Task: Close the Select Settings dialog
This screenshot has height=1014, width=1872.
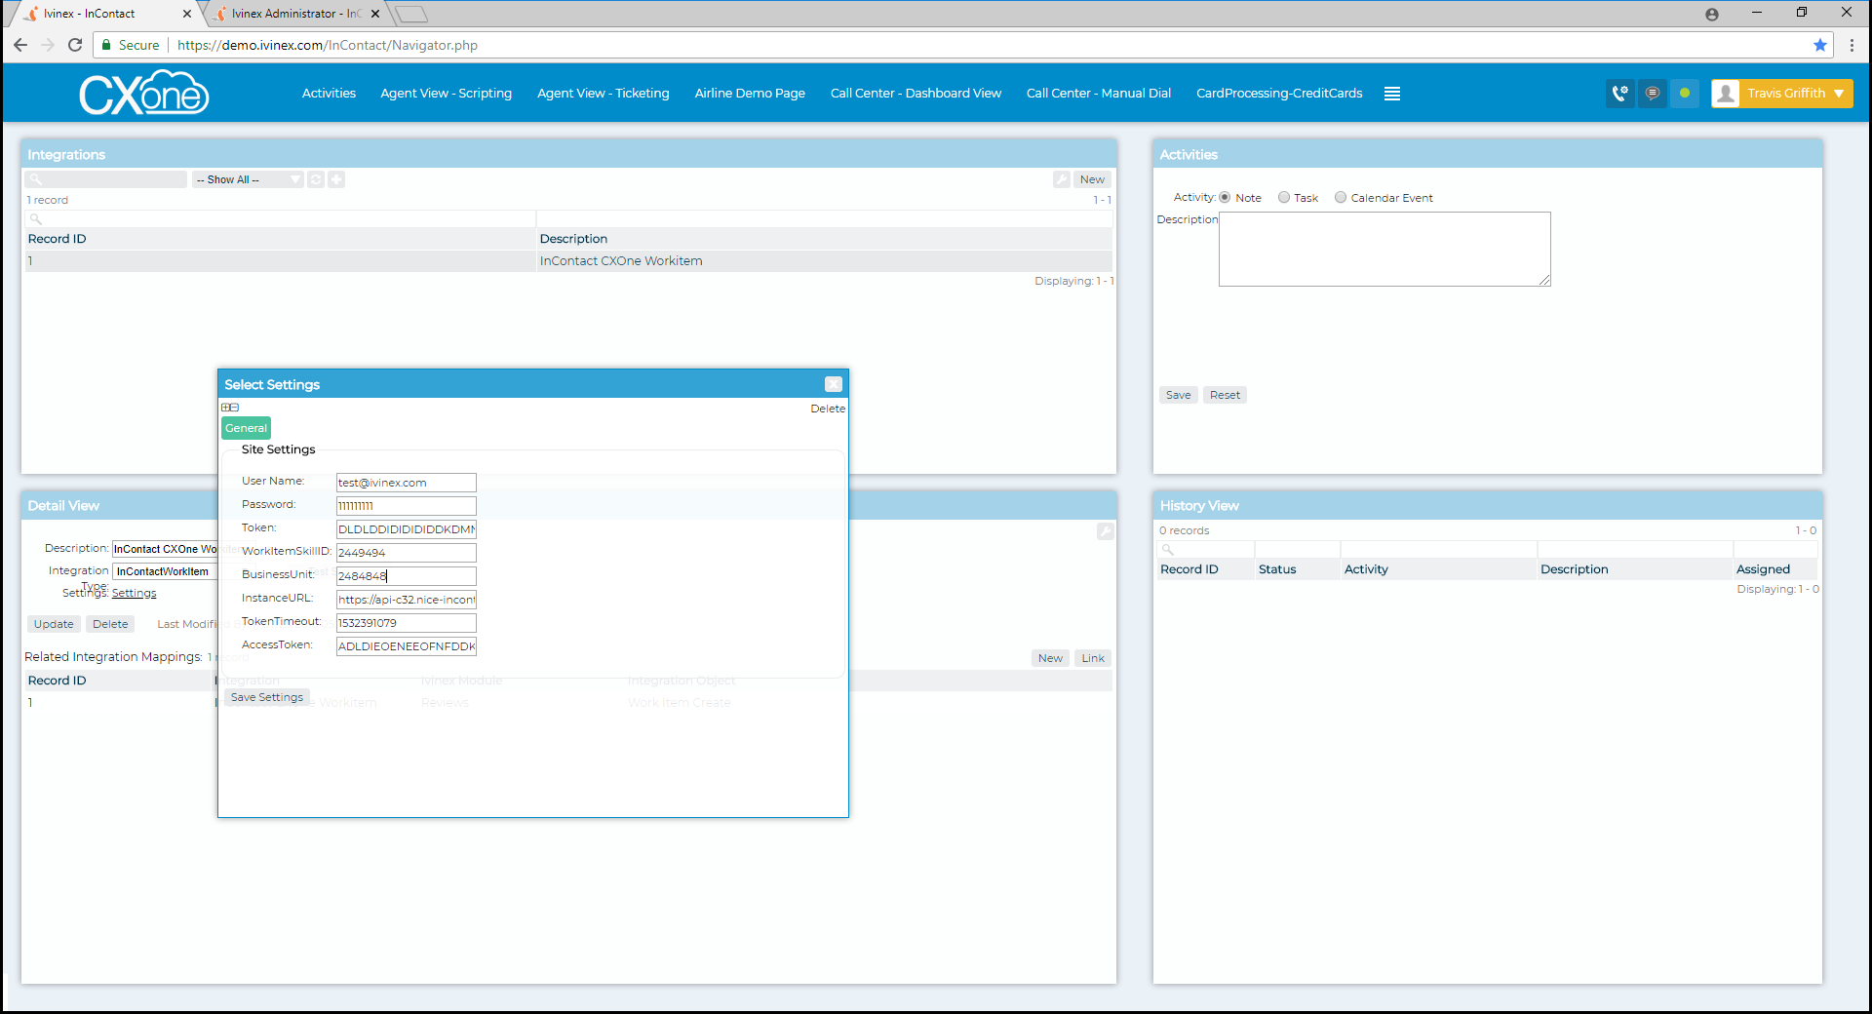Action: click(834, 384)
